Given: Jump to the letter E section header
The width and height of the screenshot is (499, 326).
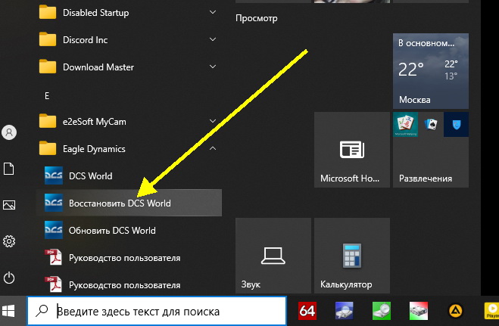Looking at the screenshot, I should (47, 95).
